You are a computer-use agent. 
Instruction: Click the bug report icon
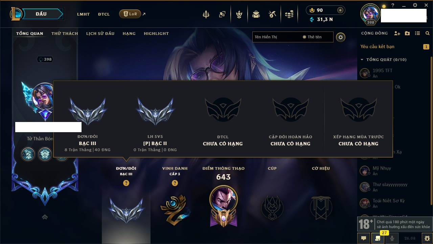(427, 238)
